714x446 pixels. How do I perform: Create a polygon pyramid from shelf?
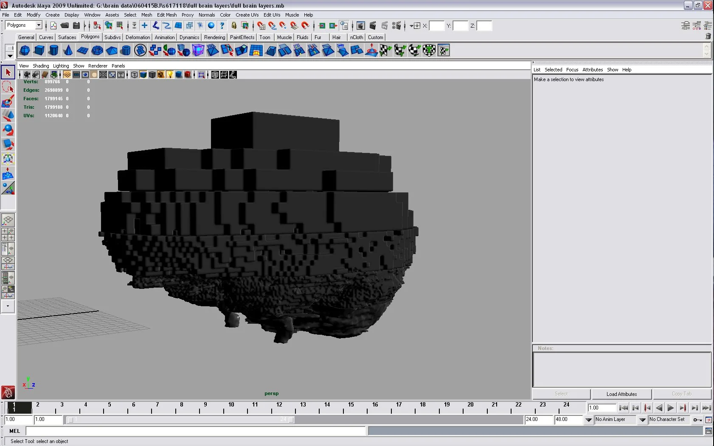click(x=111, y=51)
